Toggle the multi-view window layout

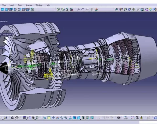[x=74, y=118]
